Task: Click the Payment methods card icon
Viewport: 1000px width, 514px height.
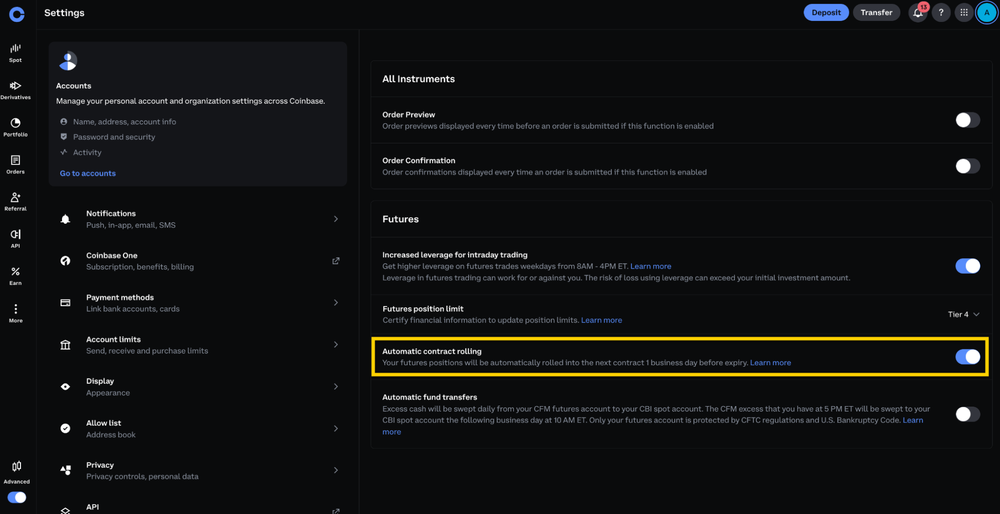Action: (66, 303)
